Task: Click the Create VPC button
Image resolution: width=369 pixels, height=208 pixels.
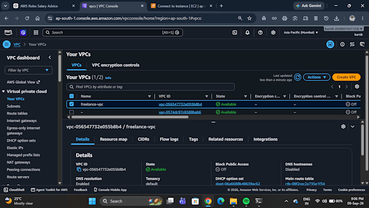Action: coord(346,77)
